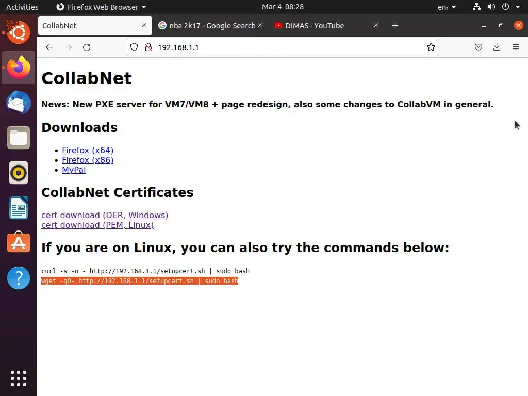Click the CollabNet page heading
The width and height of the screenshot is (528, 396).
87,78
